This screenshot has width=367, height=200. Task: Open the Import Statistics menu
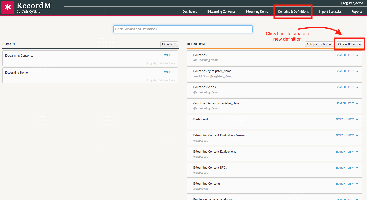pyautogui.click(x=330, y=12)
